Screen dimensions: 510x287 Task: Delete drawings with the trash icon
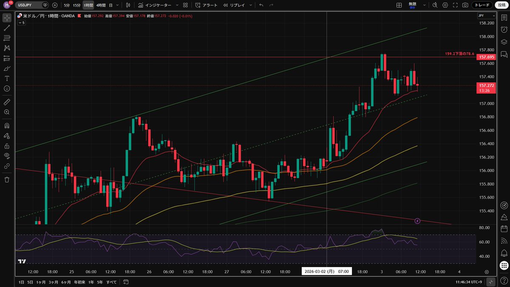pyautogui.click(x=7, y=180)
